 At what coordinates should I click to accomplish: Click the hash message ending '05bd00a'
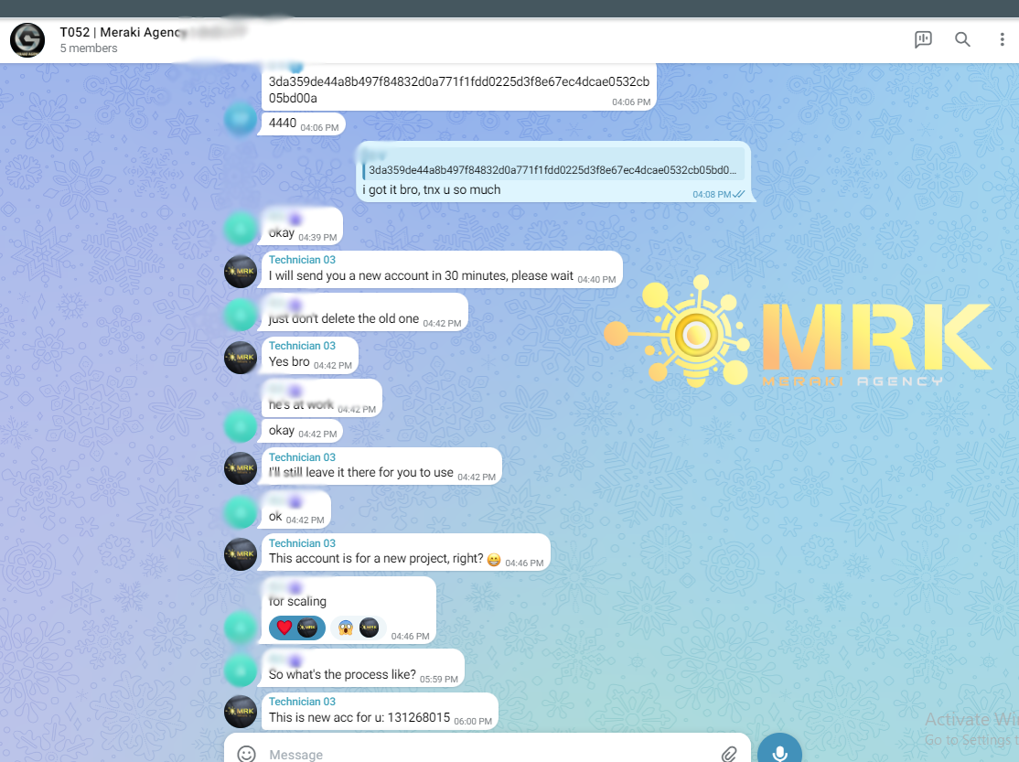459,87
